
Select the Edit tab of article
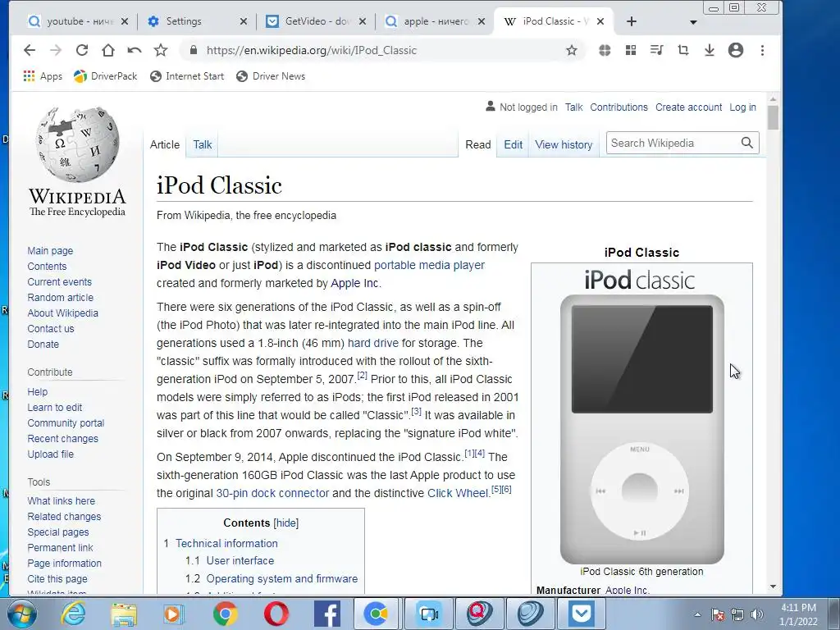click(513, 144)
